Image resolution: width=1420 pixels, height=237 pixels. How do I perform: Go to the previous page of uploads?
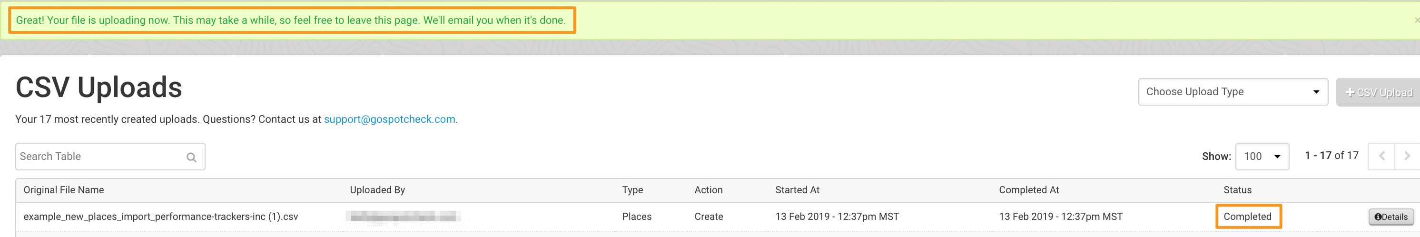pos(1381,156)
